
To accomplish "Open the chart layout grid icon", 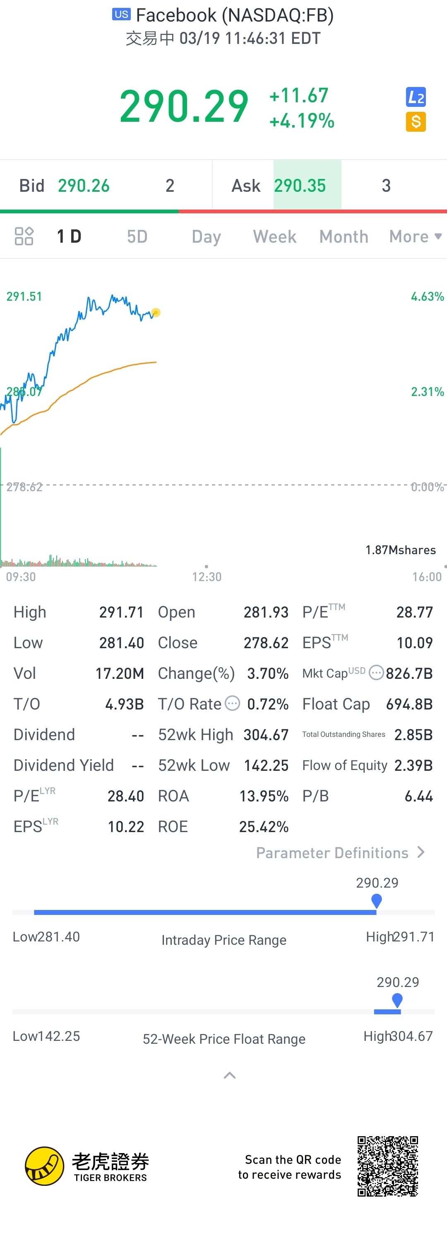I will pos(24,236).
